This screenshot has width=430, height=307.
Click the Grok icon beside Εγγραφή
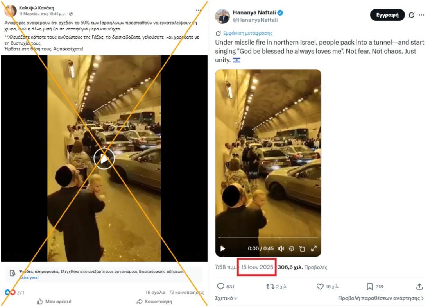[411, 15]
